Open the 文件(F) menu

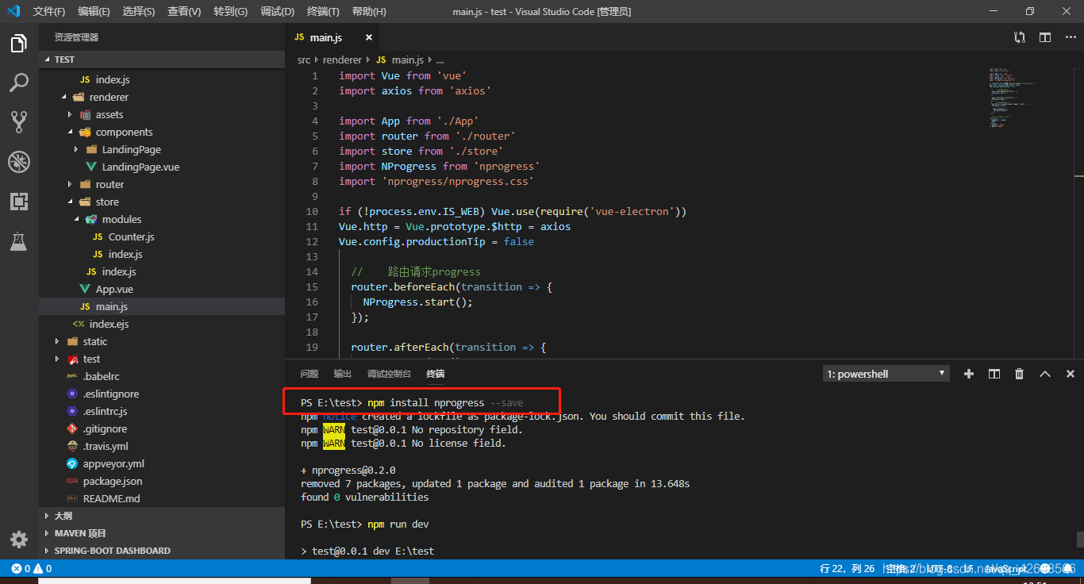click(x=49, y=11)
